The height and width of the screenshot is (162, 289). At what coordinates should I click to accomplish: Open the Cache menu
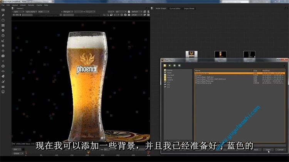click(39, 5)
